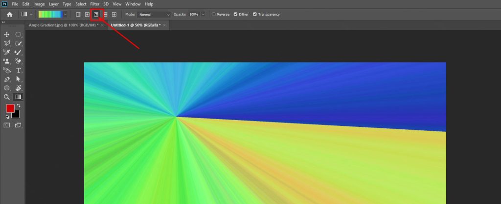Select the Angle Gradient button
The width and height of the screenshot is (501, 204).
tap(96, 15)
